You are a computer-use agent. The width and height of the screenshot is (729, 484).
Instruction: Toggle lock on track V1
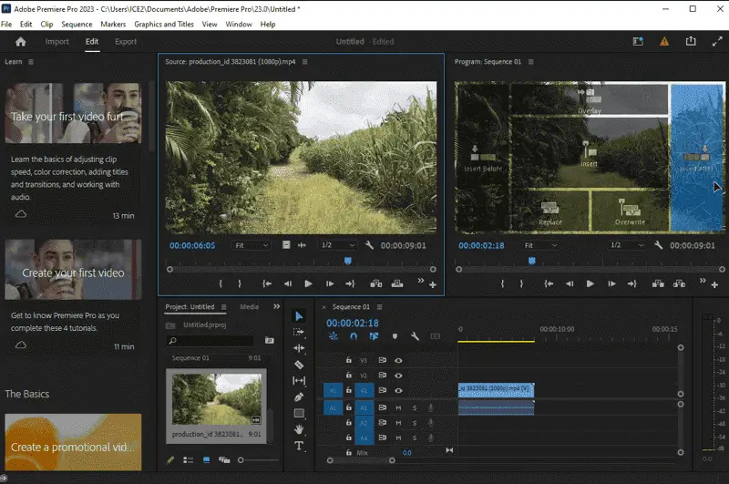pyautogui.click(x=349, y=390)
